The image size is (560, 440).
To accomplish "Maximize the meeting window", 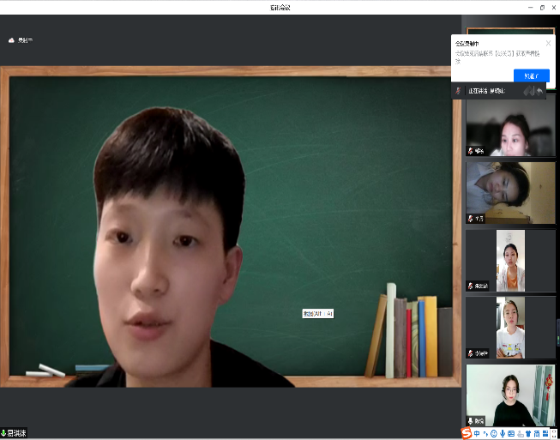I will click(x=541, y=7).
